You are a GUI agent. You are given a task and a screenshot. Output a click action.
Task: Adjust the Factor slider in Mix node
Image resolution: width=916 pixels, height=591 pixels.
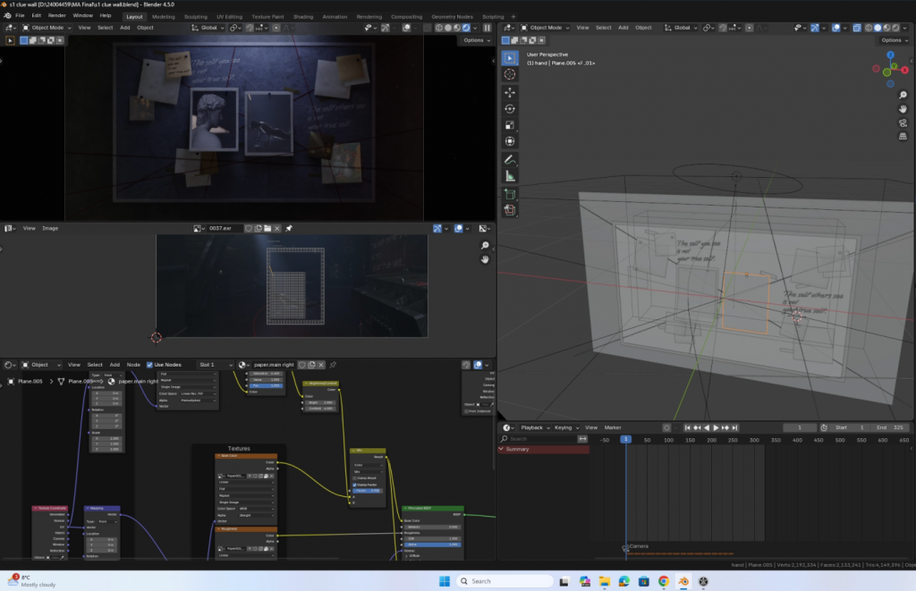[367, 491]
